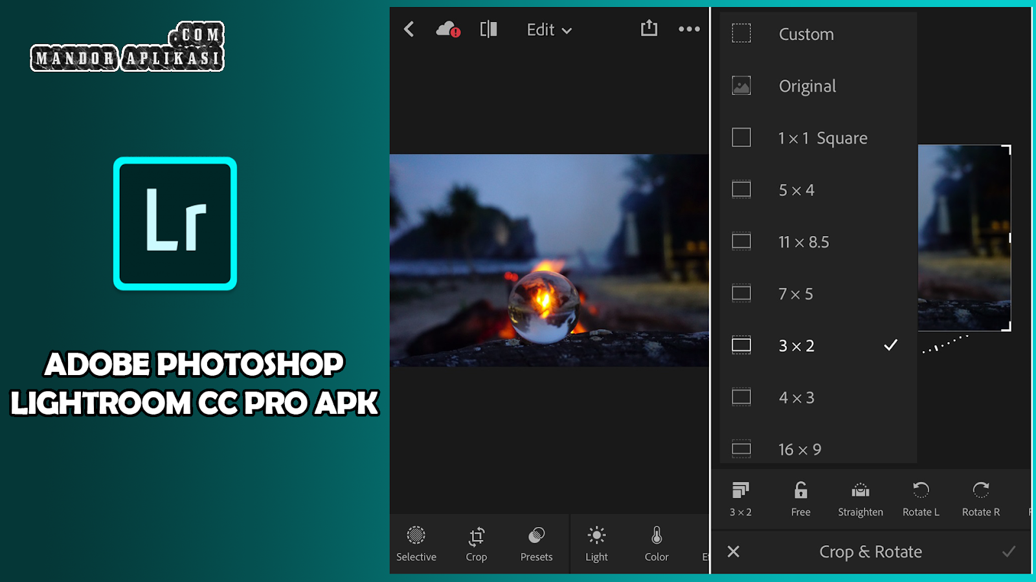Open the cloud sync error status icon
The height and width of the screenshot is (582, 1036).
click(448, 29)
